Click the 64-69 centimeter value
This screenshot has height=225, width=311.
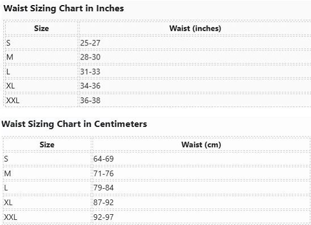point(103,159)
